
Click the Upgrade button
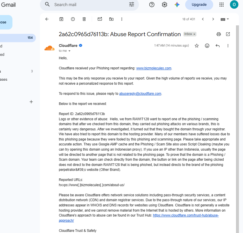coord(199,5)
